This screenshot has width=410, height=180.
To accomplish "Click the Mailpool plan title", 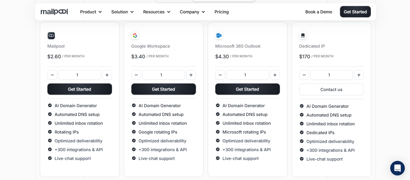I will coord(56,46).
